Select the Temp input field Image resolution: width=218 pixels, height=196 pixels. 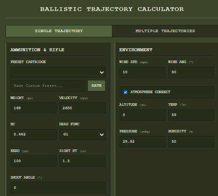coord(191,115)
